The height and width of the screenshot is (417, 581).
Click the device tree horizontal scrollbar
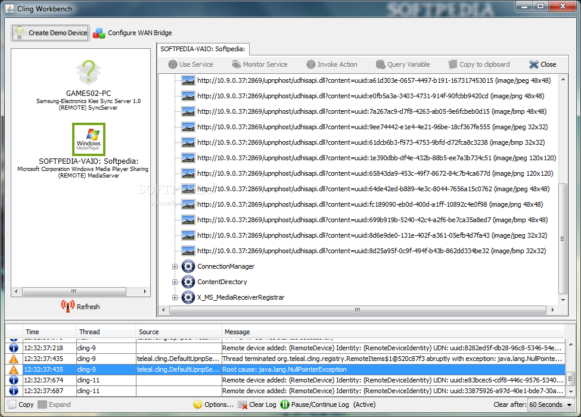coord(357,310)
